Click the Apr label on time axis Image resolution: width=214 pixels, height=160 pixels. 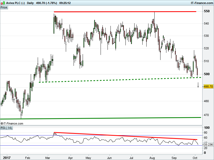point(71,158)
